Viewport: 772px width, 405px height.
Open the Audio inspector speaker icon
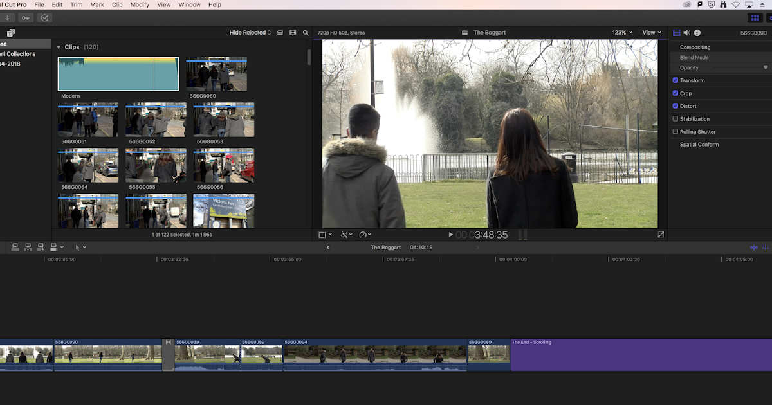[686, 32]
